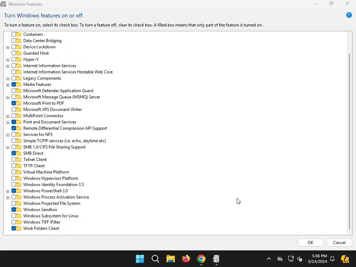This screenshot has height=267, width=356.
Task: Open network status tray icon
Action: click(x=291, y=259)
